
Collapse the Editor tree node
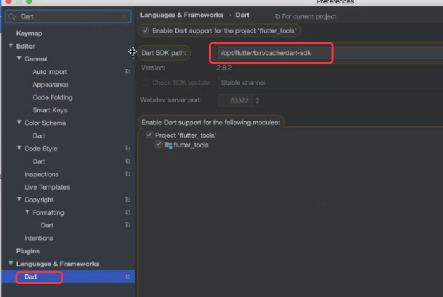coord(11,45)
